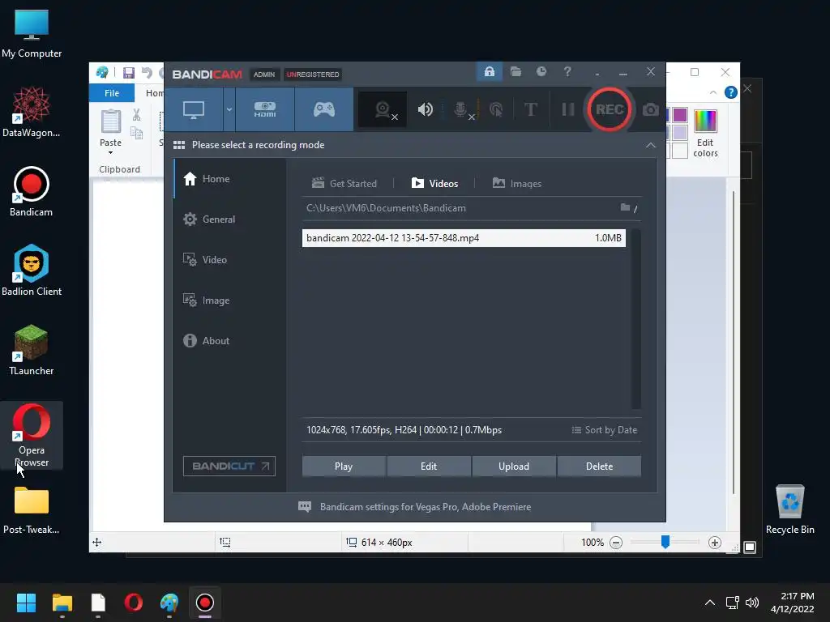
Task: Open the Paste dropdown arrow in Paint
Action: coord(110,153)
